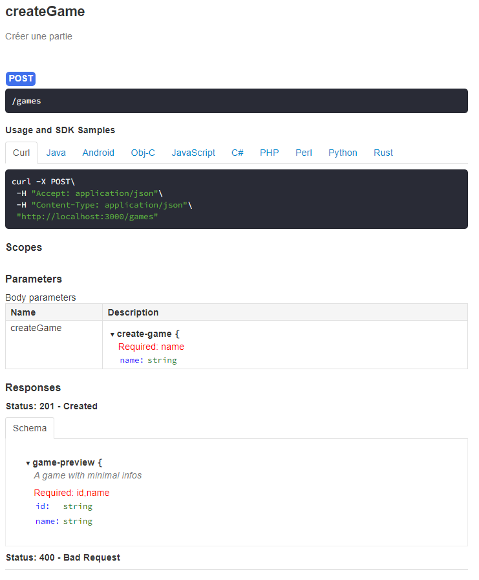View the Python sample tab
This screenshot has width=479, height=580.
(x=343, y=153)
